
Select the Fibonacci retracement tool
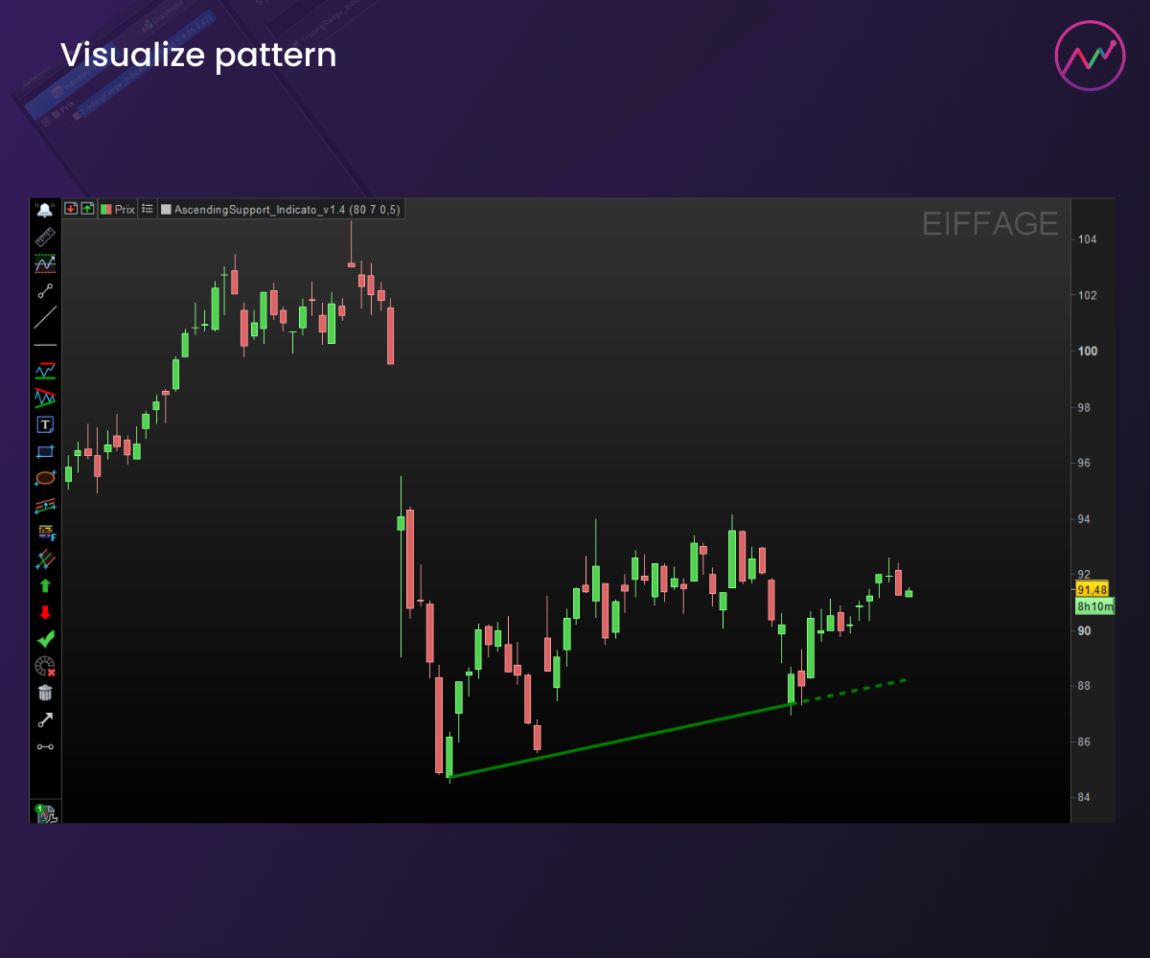[45, 532]
